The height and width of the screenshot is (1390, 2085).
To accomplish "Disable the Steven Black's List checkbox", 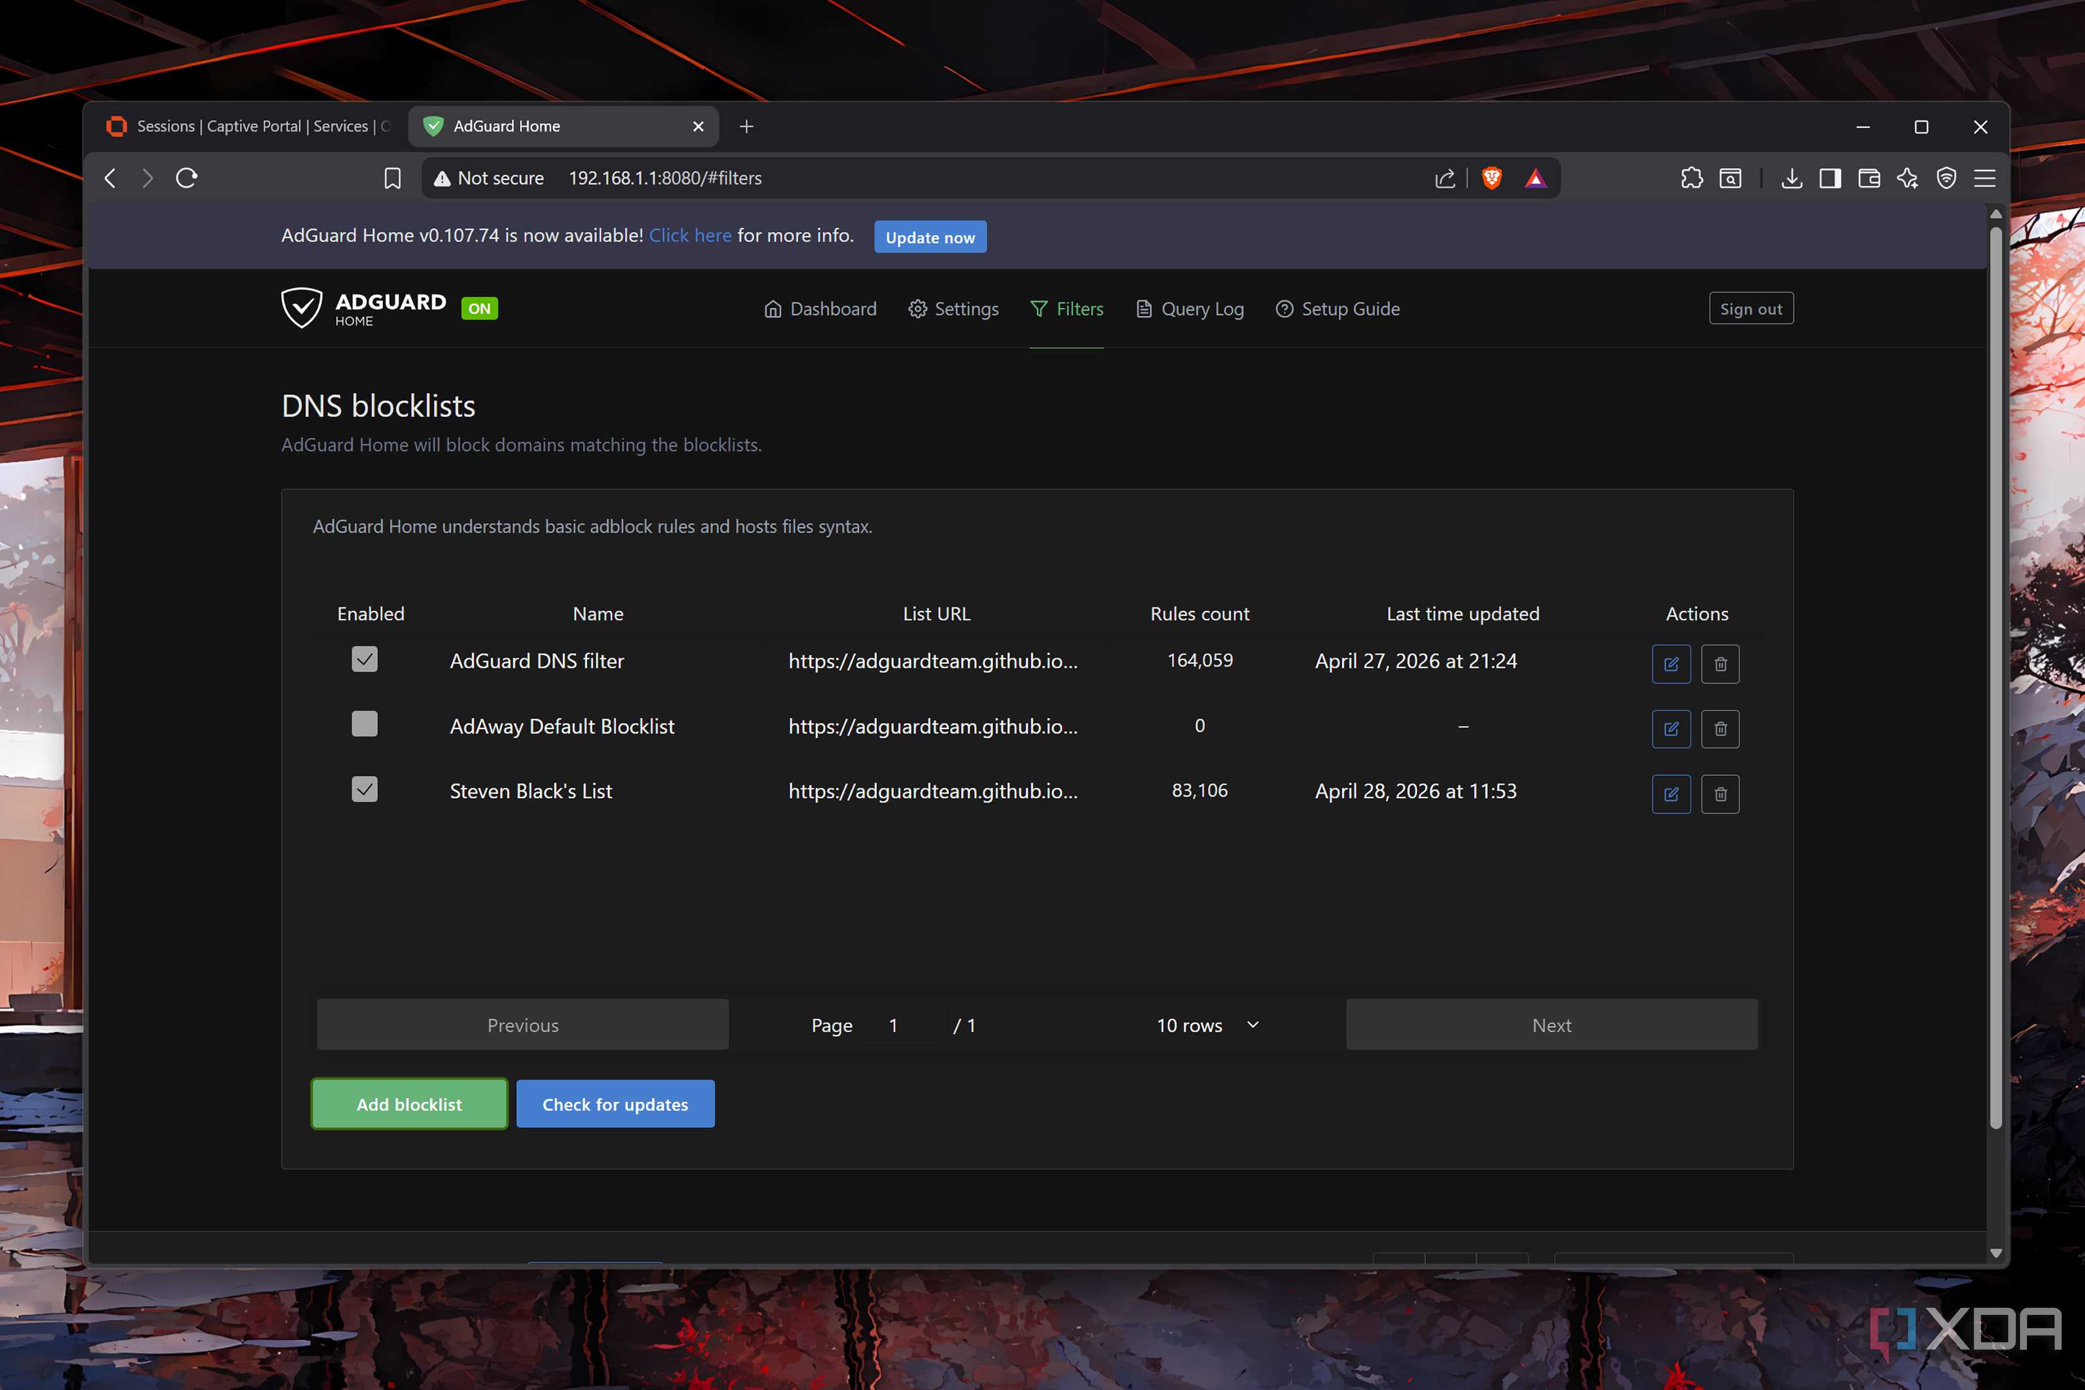I will (x=365, y=789).
